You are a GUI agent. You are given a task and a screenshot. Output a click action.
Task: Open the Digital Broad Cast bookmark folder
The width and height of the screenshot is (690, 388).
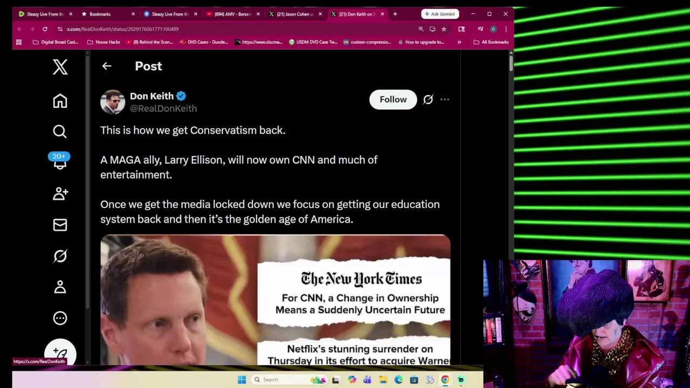pos(56,42)
